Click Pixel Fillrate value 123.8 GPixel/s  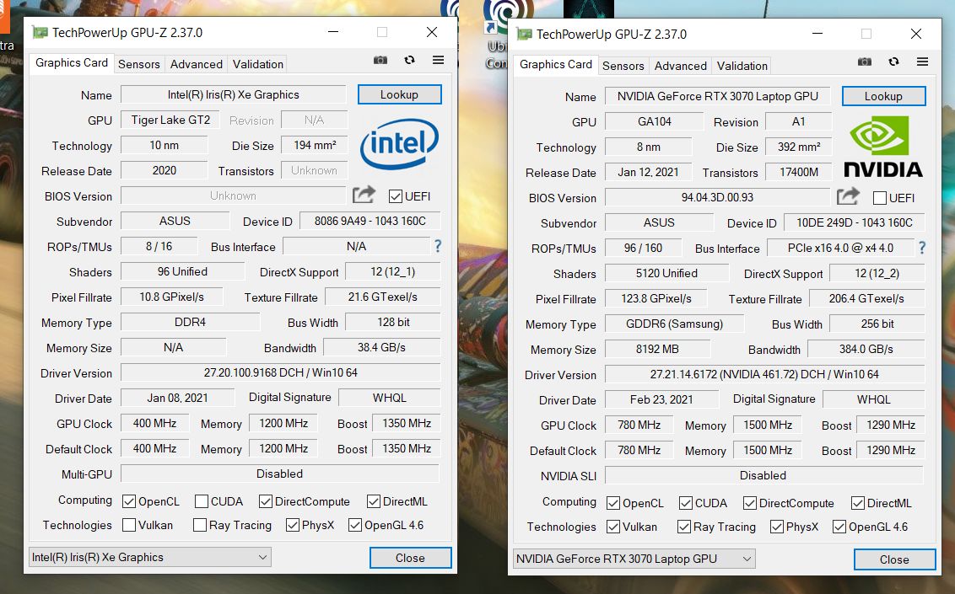(656, 298)
